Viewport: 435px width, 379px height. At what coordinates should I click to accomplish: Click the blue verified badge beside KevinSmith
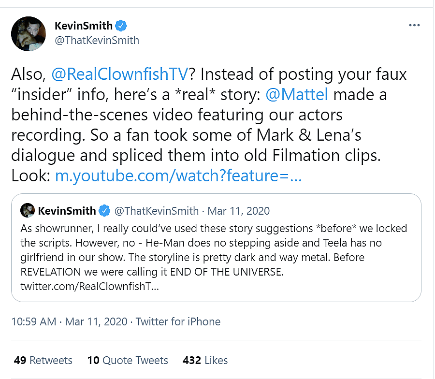pos(123,26)
